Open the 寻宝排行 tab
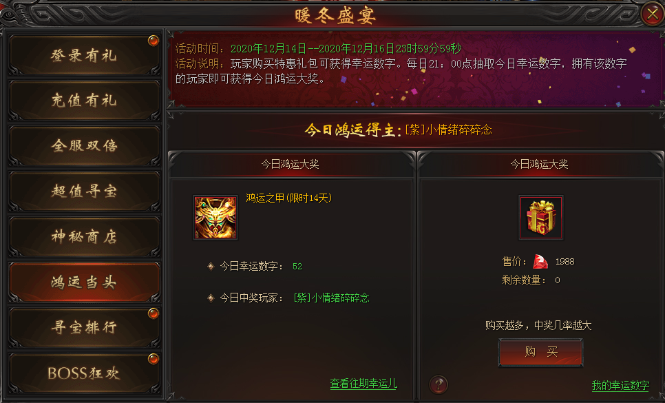Image resolution: width=665 pixels, height=403 pixels. (84, 327)
